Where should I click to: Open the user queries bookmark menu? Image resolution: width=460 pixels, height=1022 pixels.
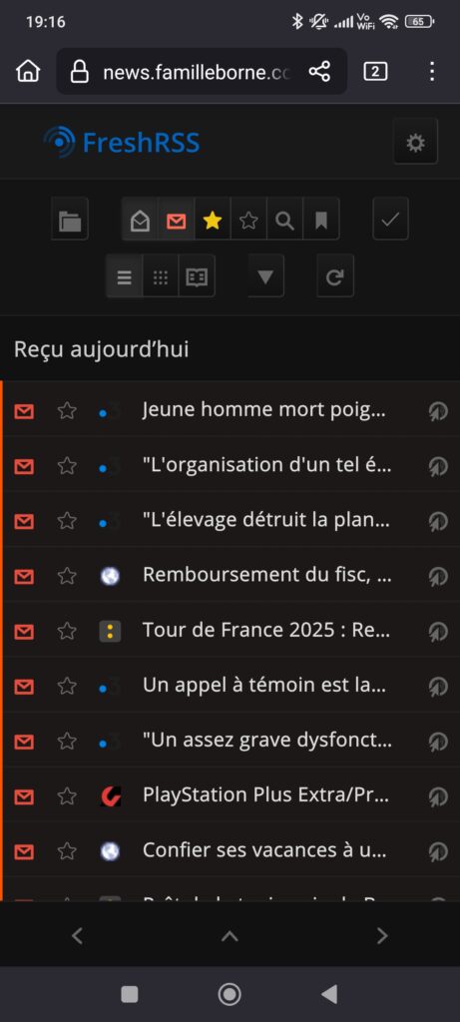pos(321,219)
